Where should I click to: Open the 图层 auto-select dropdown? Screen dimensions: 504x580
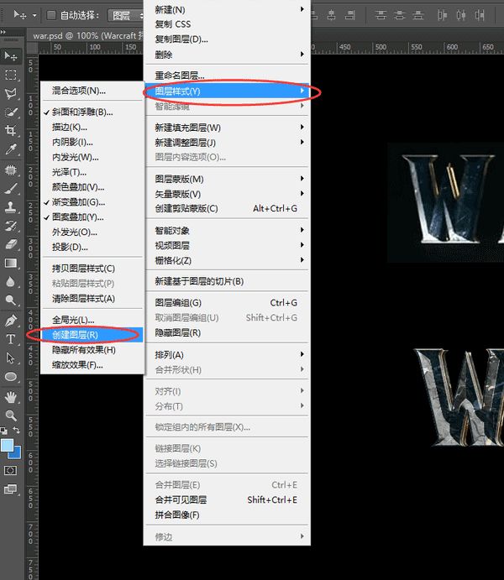point(126,15)
